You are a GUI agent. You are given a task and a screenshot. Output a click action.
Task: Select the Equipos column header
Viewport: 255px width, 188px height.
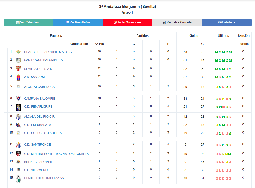56,36
